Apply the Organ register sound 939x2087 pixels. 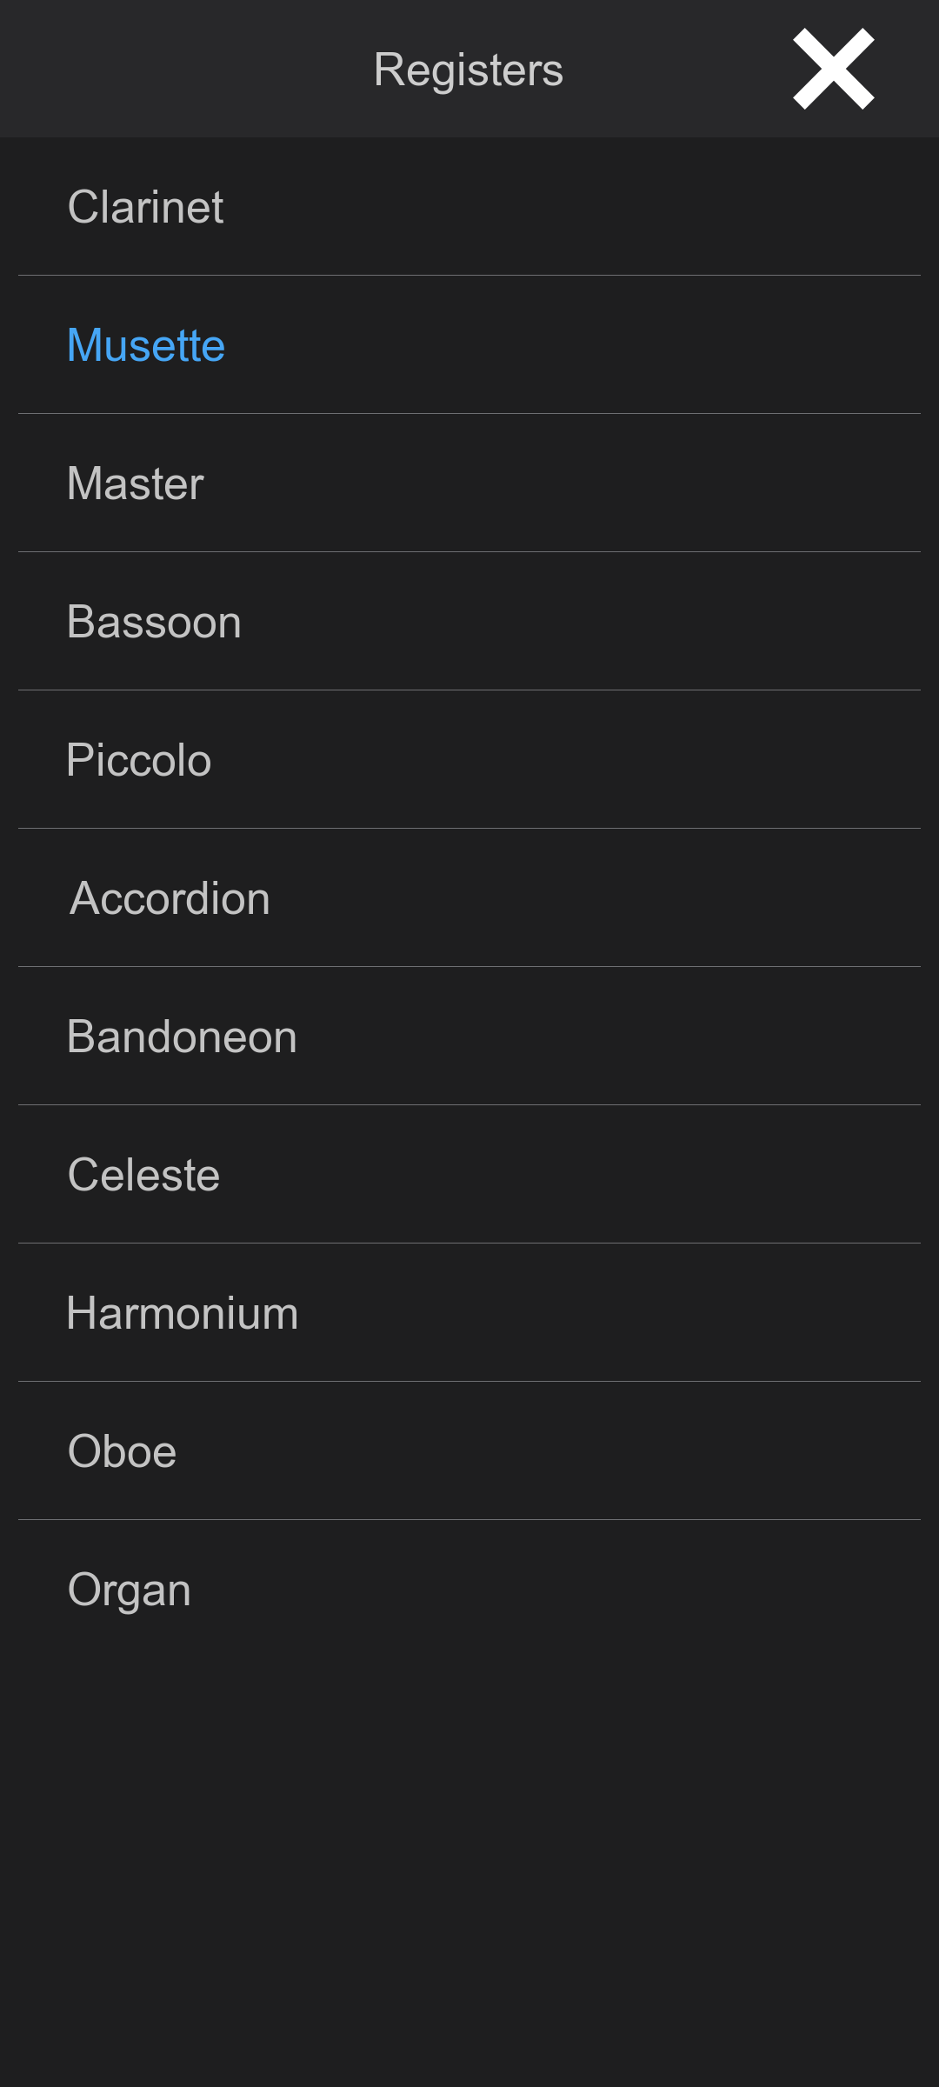(129, 1590)
